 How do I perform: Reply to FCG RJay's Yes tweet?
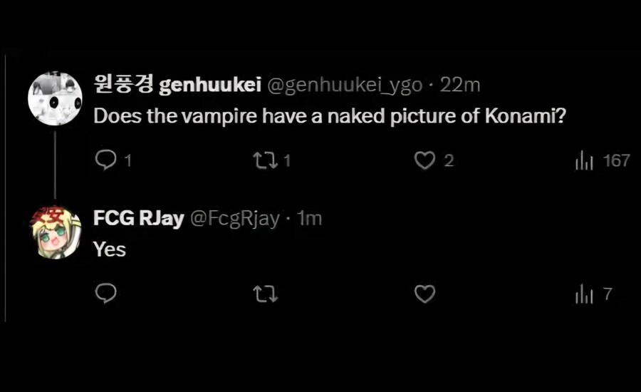coord(106,294)
